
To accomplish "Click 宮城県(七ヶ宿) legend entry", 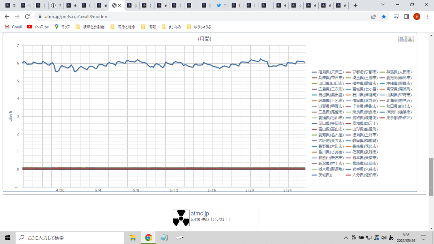I will point(361,89).
